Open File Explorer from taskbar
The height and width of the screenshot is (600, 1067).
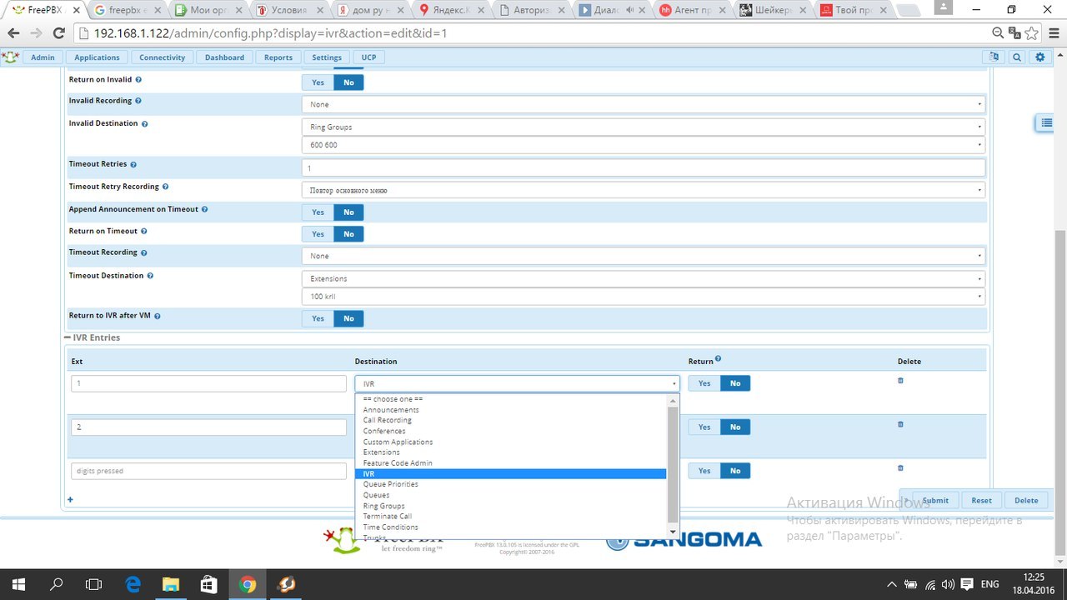click(x=171, y=584)
